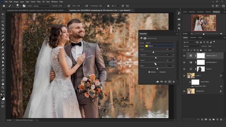Select the Relative radio button
226x127 pixels.
tap(149, 72)
